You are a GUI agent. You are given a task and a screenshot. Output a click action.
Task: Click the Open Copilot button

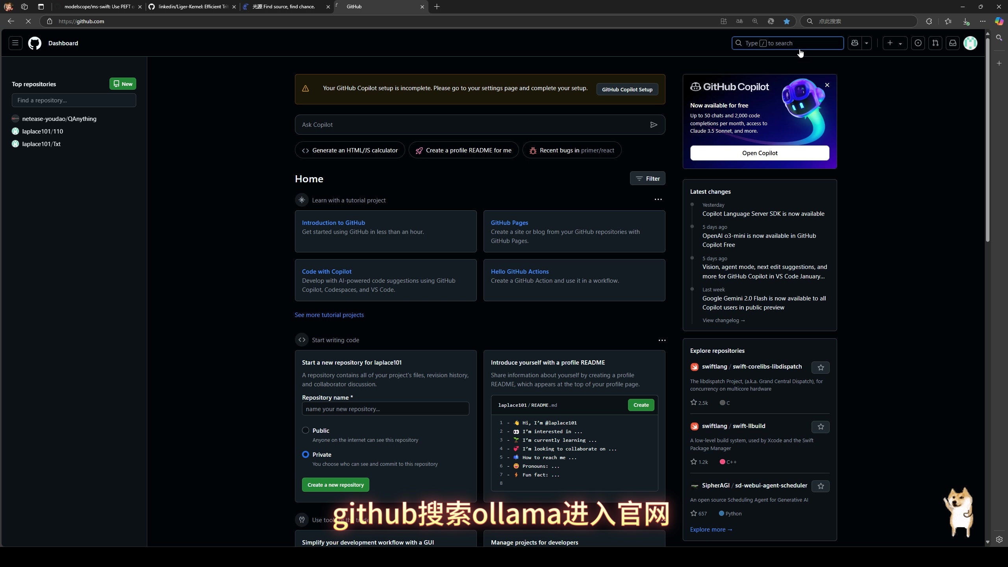click(x=760, y=153)
